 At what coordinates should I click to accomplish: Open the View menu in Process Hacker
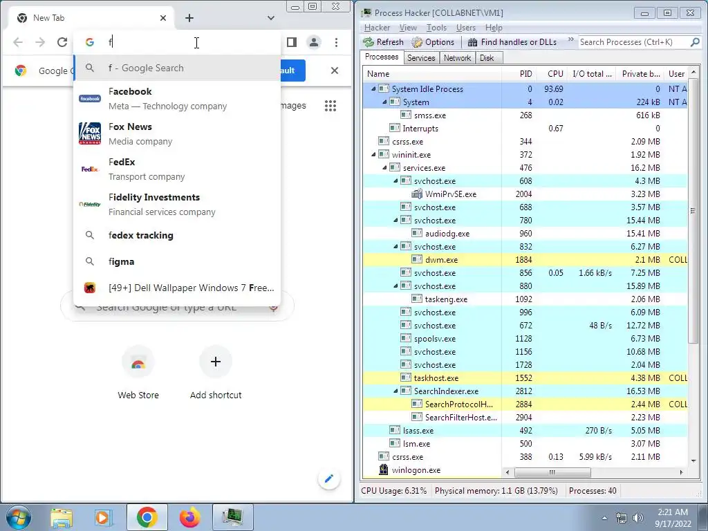pos(408,28)
